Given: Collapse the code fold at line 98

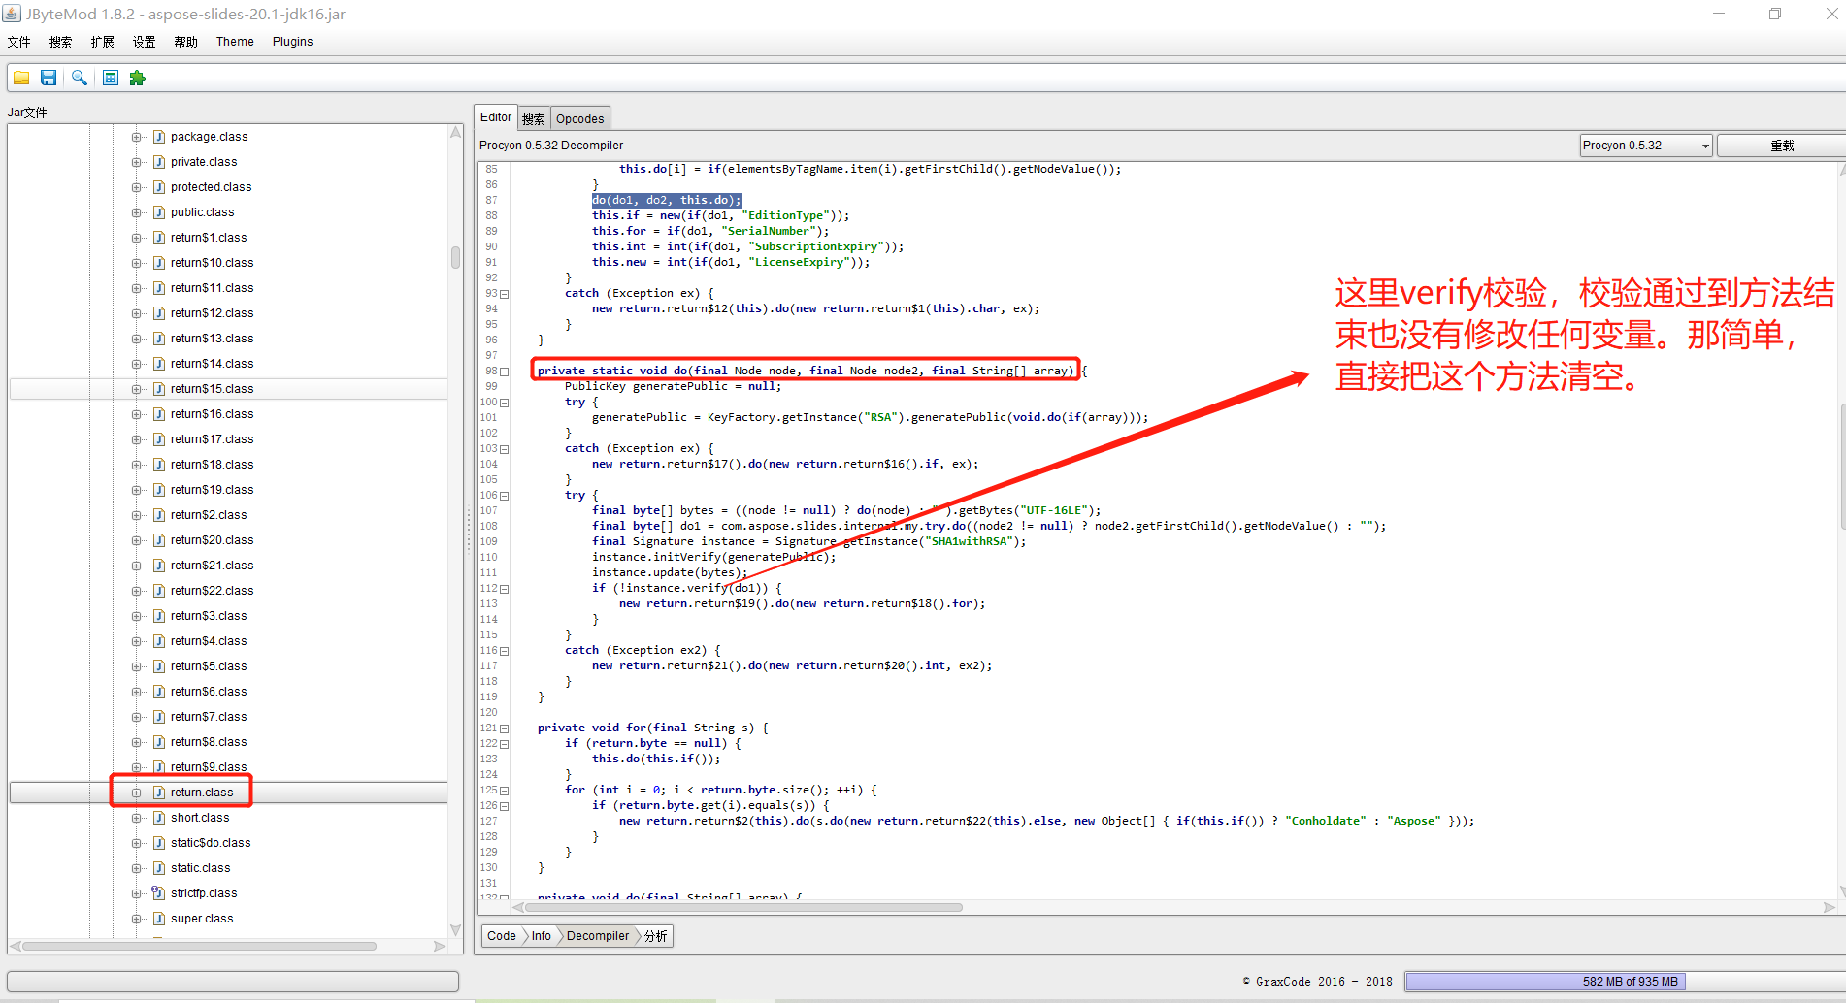Looking at the screenshot, I should click(x=505, y=372).
